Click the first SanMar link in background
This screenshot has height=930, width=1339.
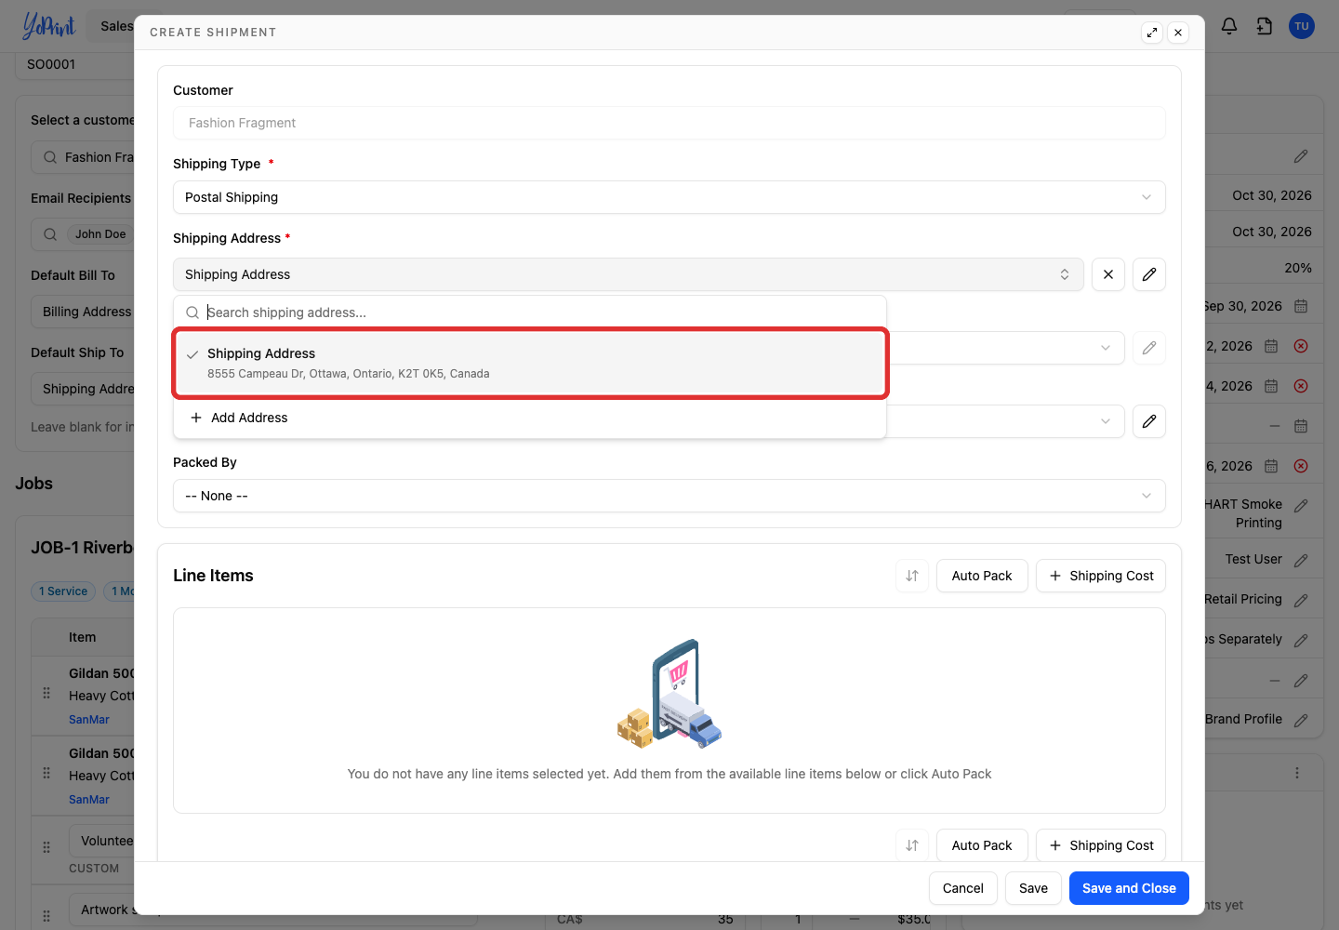89,720
